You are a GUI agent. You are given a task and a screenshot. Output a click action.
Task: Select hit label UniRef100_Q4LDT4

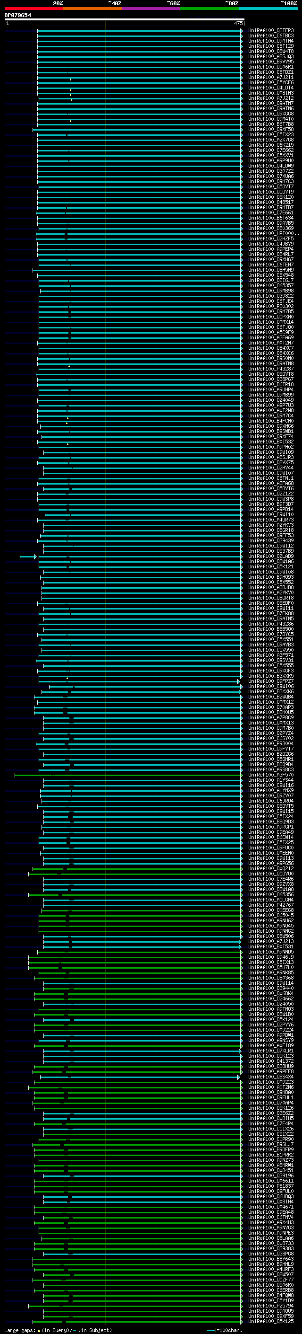[x=270, y=88]
